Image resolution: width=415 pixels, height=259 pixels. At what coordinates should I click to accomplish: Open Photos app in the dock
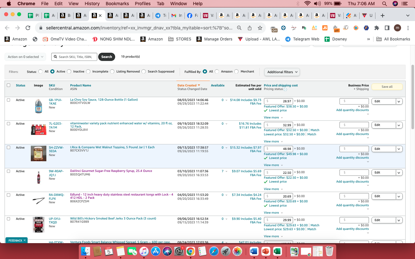237,251
